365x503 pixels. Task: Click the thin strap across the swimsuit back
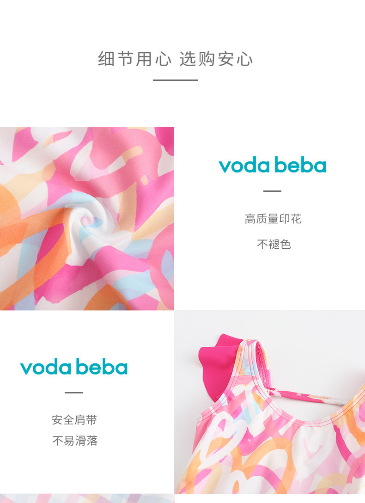point(308,396)
